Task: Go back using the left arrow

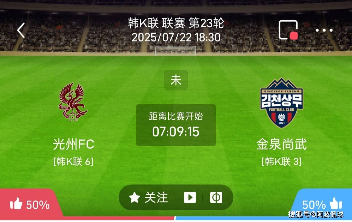Action: 21,30
